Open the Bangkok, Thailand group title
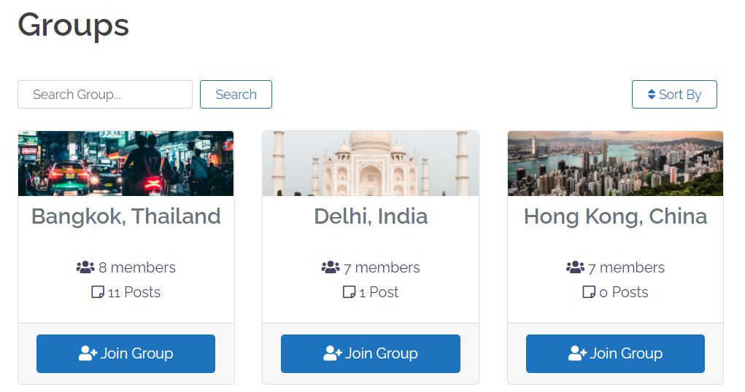The height and width of the screenshot is (392, 745). tap(126, 216)
